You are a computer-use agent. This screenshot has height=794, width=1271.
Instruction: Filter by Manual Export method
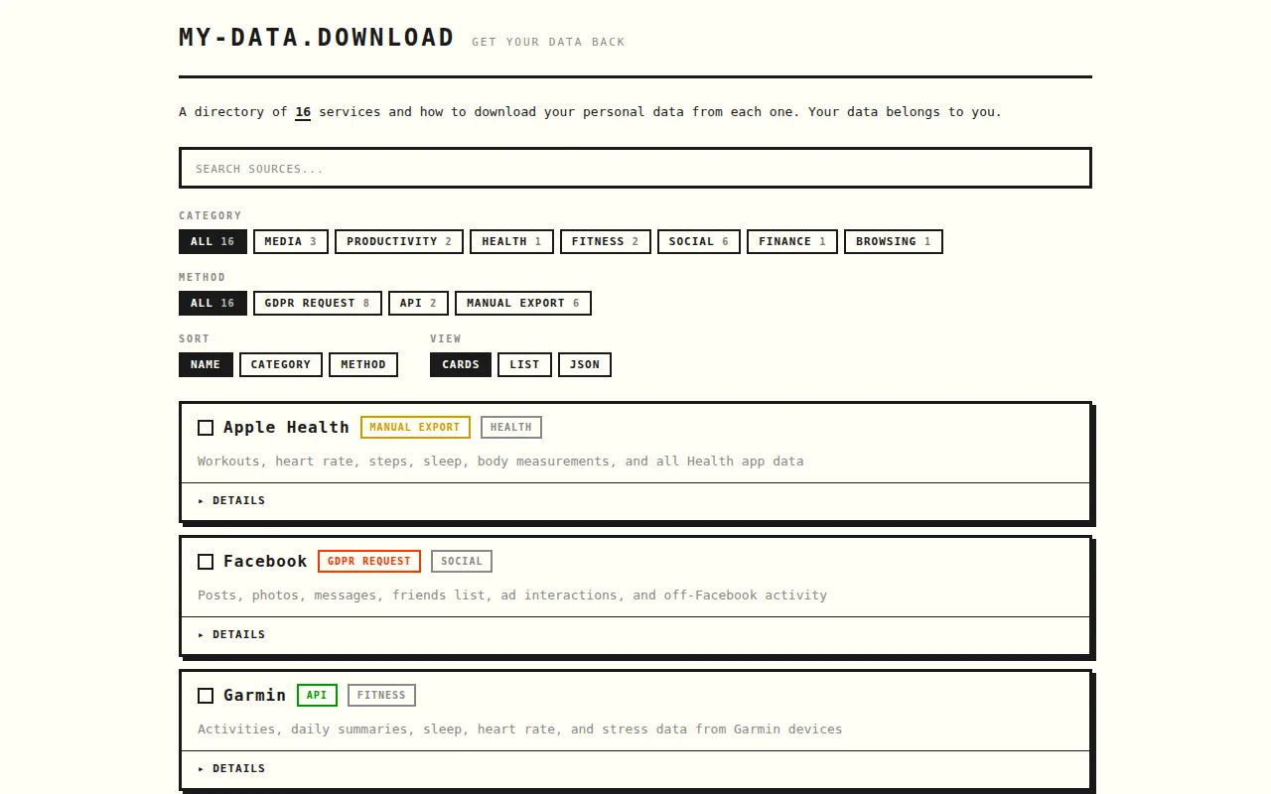pos(523,303)
